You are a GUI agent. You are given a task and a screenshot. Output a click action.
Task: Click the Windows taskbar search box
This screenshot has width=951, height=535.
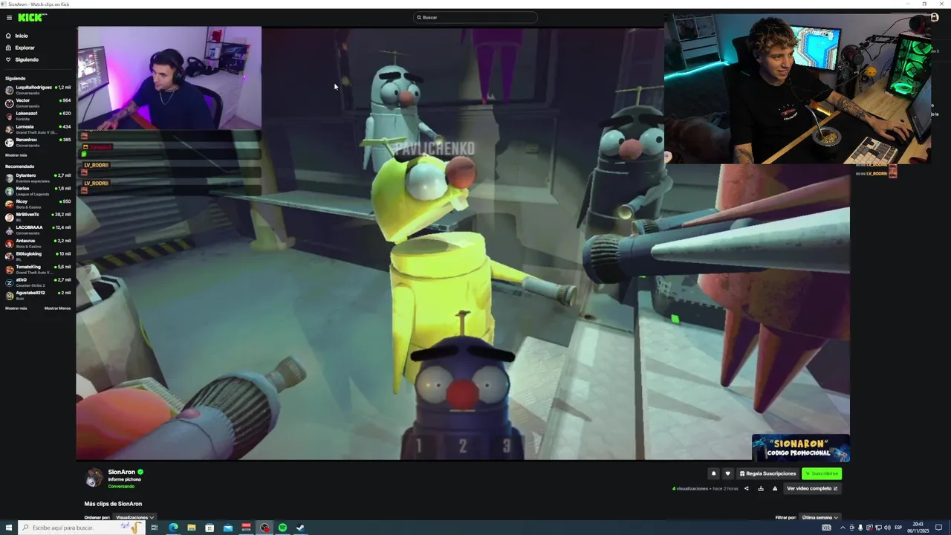tap(81, 528)
